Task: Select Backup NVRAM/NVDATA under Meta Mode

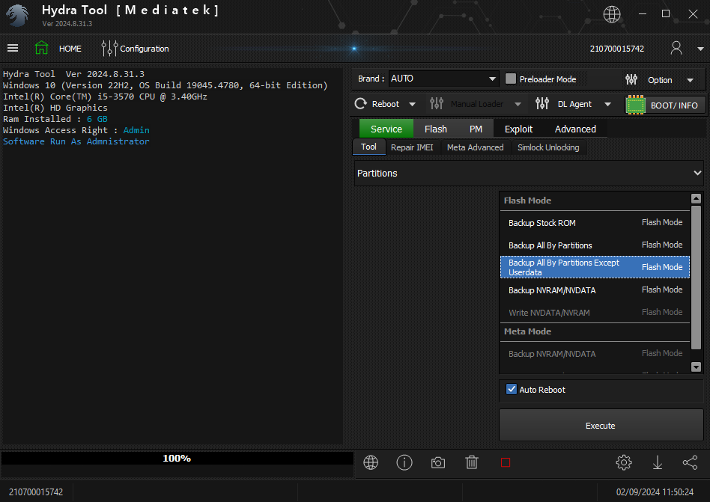Action: pyautogui.click(x=595, y=354)
